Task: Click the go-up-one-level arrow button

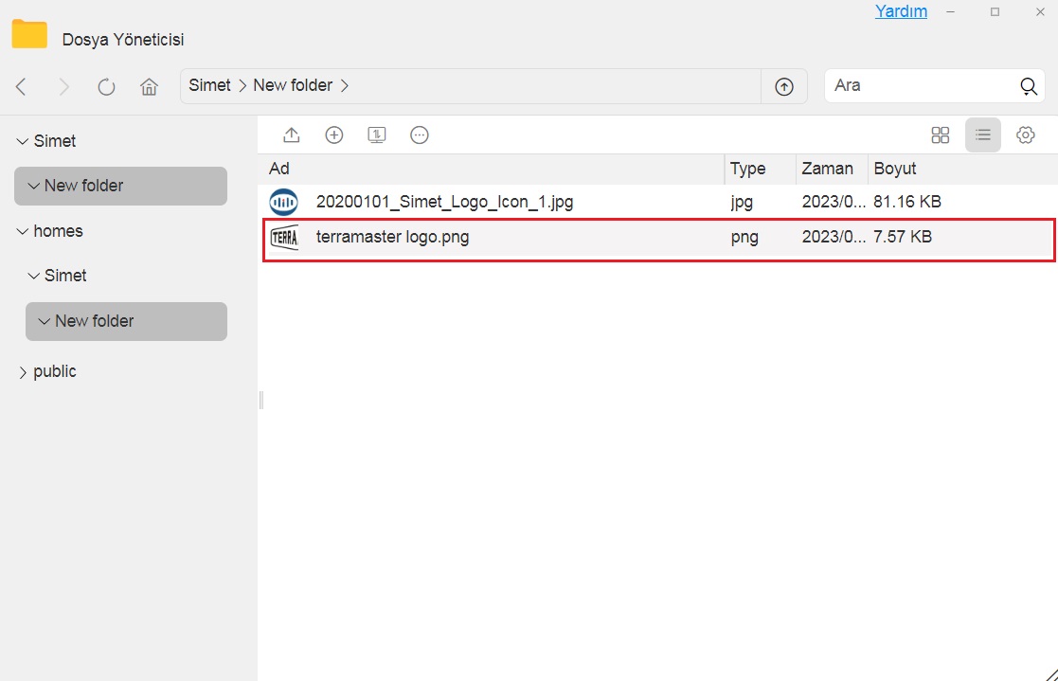Action: [784, 86]
